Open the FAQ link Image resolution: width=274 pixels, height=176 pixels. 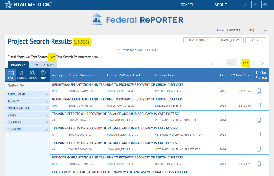(252, 30)
